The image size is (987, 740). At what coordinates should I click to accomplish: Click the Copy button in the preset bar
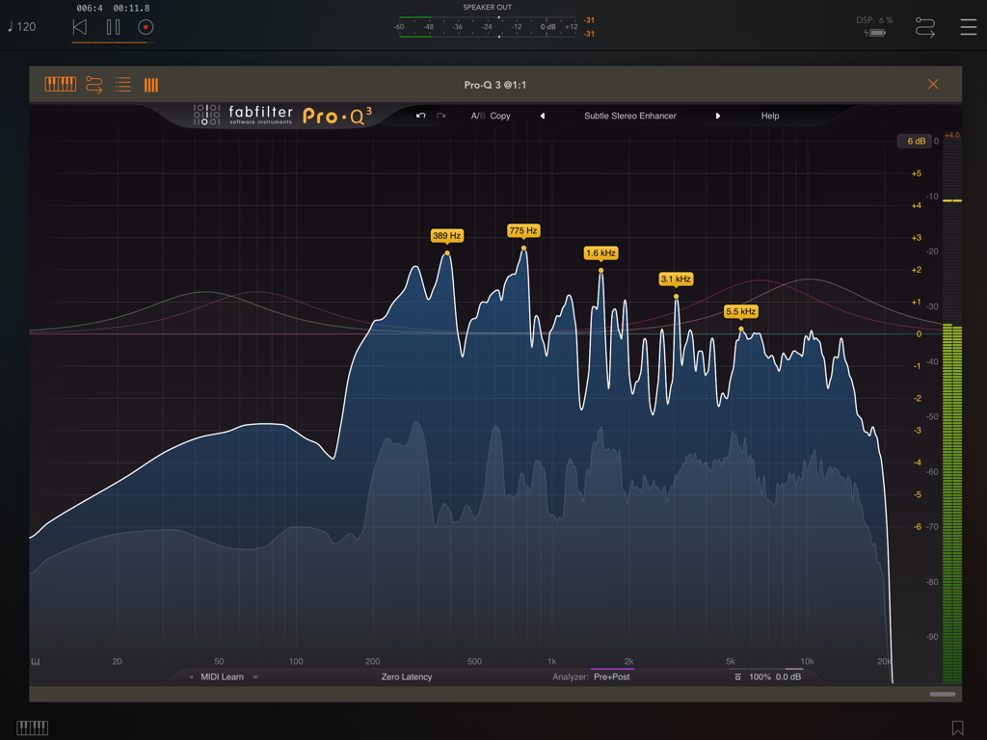(x=500, y=116)
